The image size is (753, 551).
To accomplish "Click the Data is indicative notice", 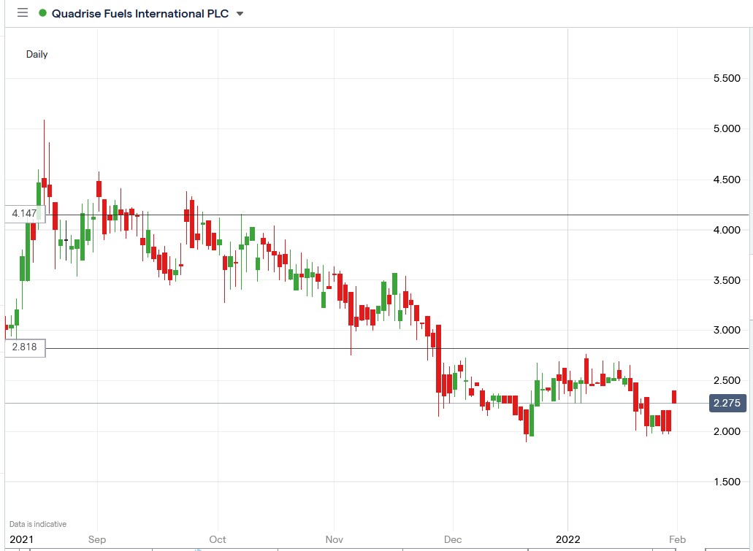I will tap(38, 524).
